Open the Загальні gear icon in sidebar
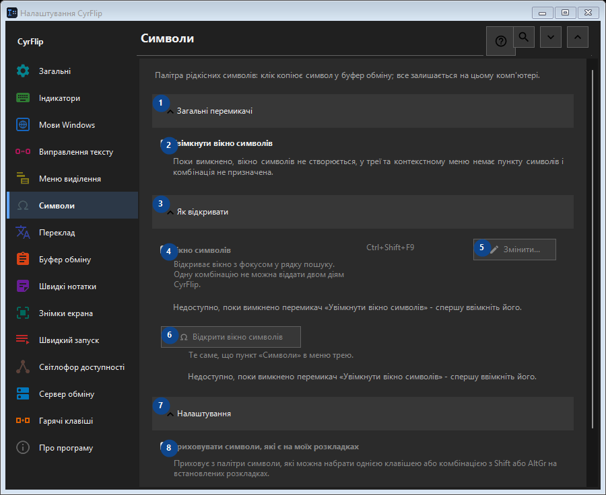Viewport: 606px width, 495px height. [x=23, y=71]
